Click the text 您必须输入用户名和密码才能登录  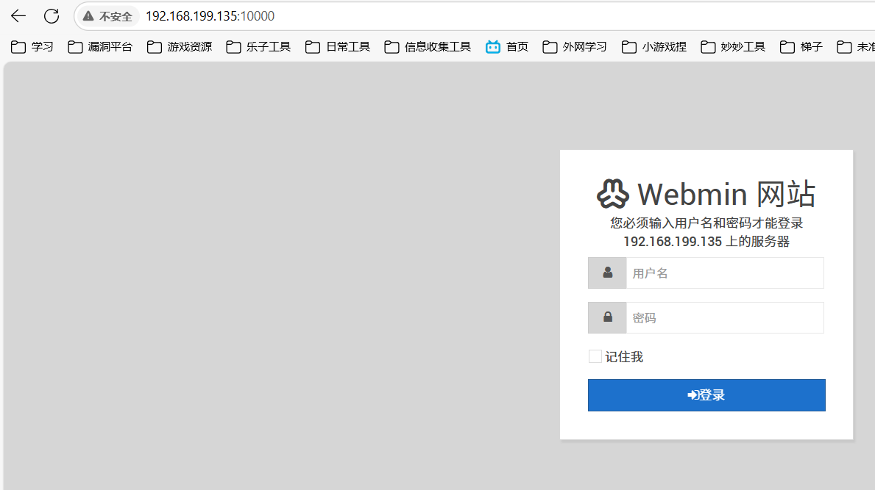706,223
